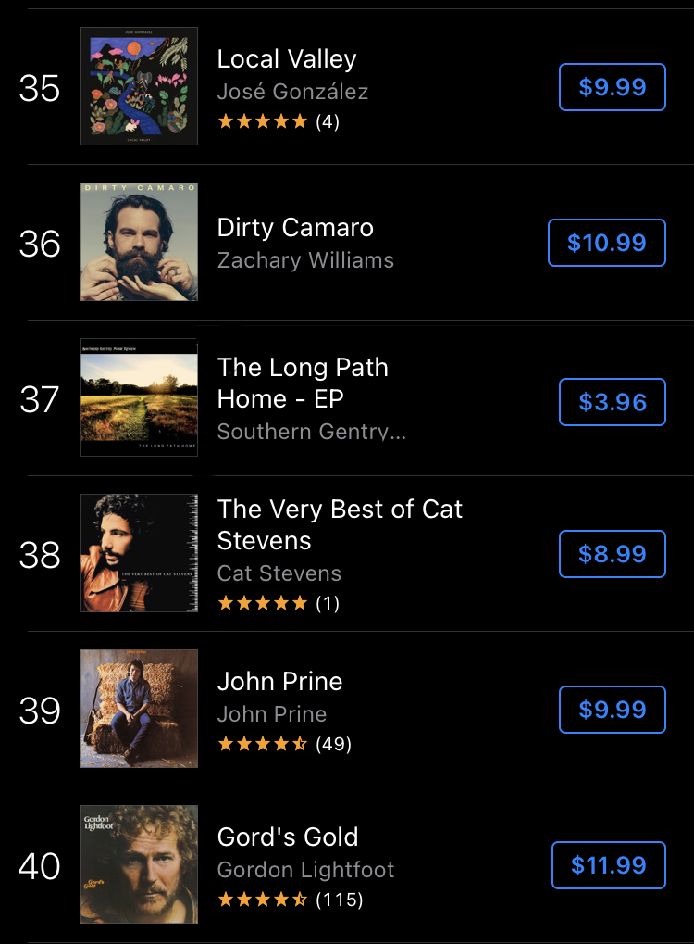Select The Long Path Home - EP title

pyautogui.click(x=303, y=384)
